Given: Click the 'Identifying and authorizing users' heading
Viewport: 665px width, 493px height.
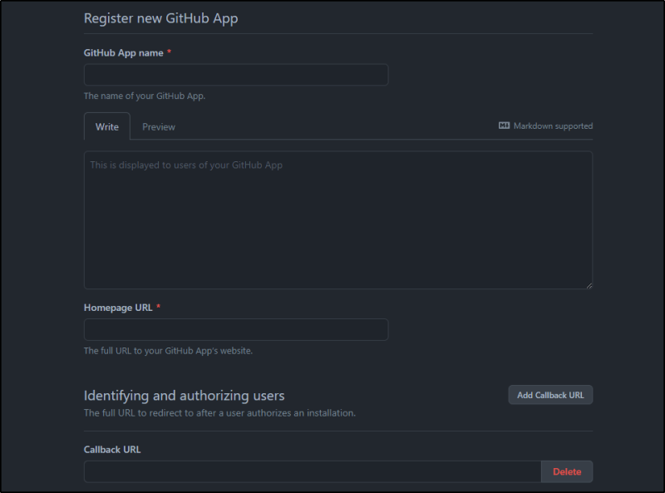Looking at the screenshot, I should pos(184,396).
